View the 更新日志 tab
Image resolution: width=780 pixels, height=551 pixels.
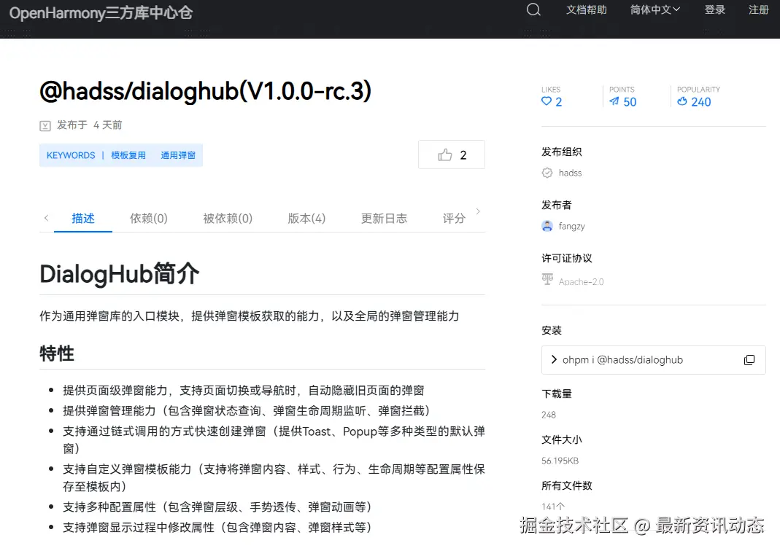[x=384, y=218]
